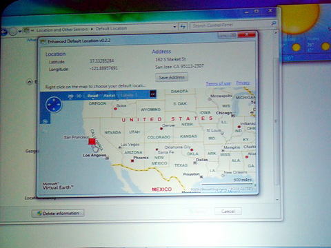Image resolution: width=331 pixels, height=248 pixels.
Task: Toggle the map Labels option
Action: click(x=127, y=95)
